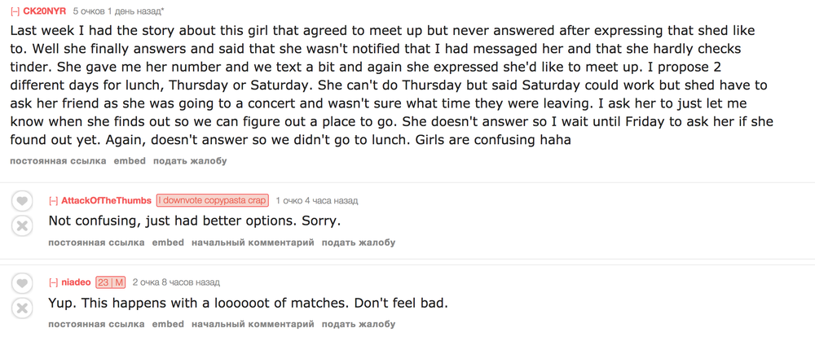Open 'постоянная ссылка' under CK20NYR's comment

tap(58, 161)
